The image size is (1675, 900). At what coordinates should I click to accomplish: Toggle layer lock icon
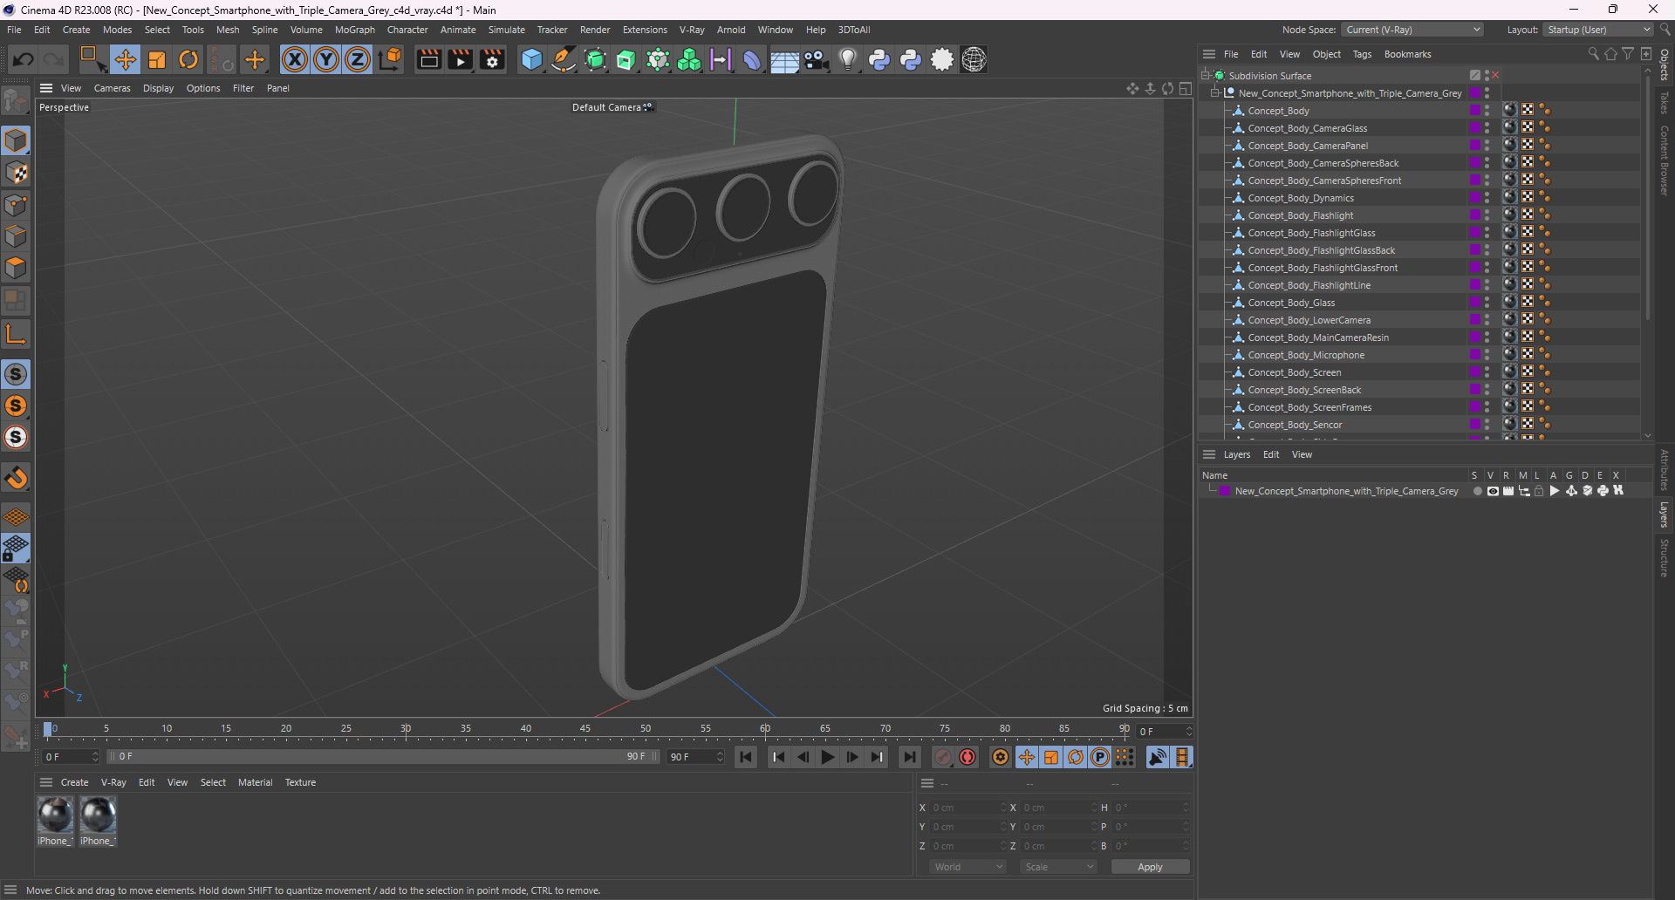tap(1540, 491)
